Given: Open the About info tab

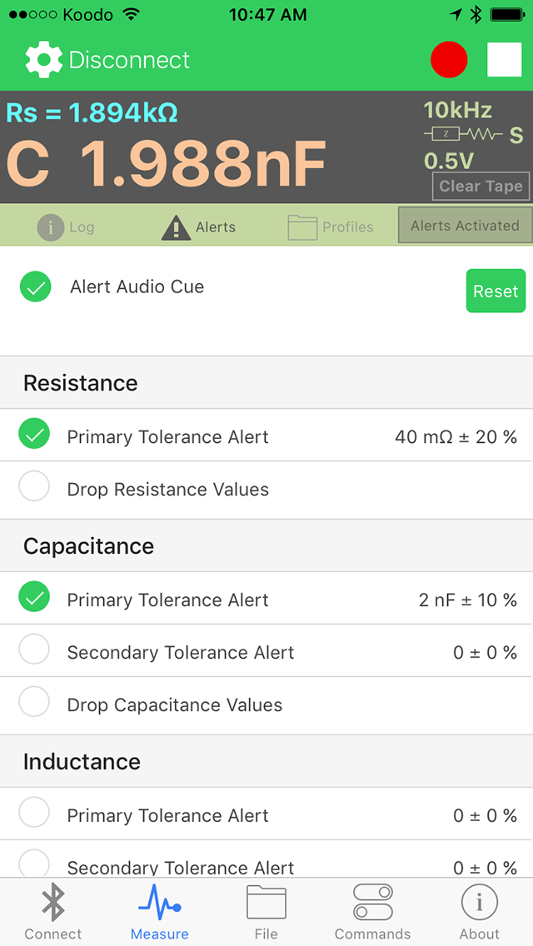Looking at the screenshot, I should pyautogui.click(x=480, y=912).
